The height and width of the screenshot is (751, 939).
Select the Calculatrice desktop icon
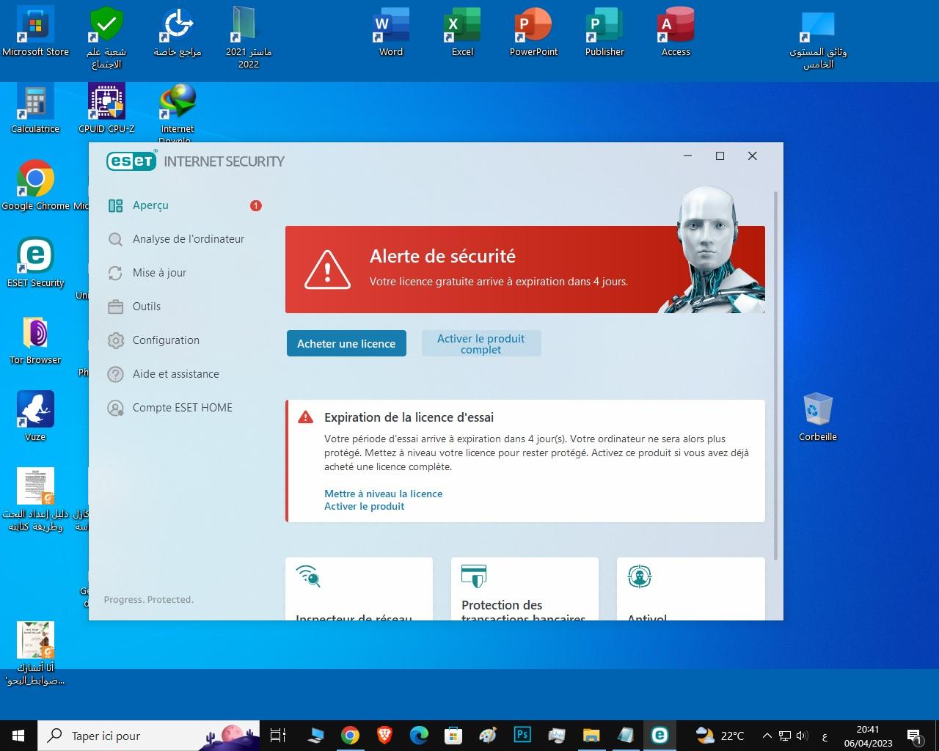point(35,109)
